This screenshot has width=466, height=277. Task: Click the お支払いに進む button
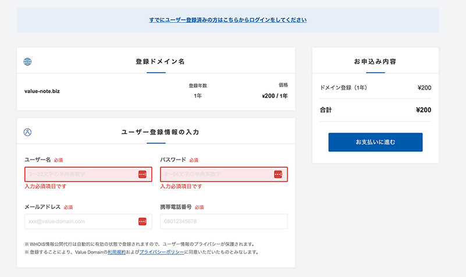coord(375,142)
